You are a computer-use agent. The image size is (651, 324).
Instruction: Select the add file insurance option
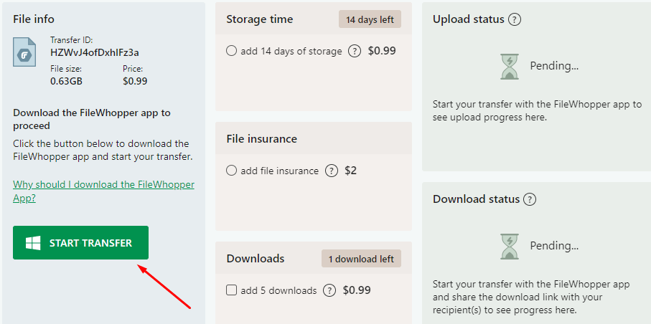point(231,171)
